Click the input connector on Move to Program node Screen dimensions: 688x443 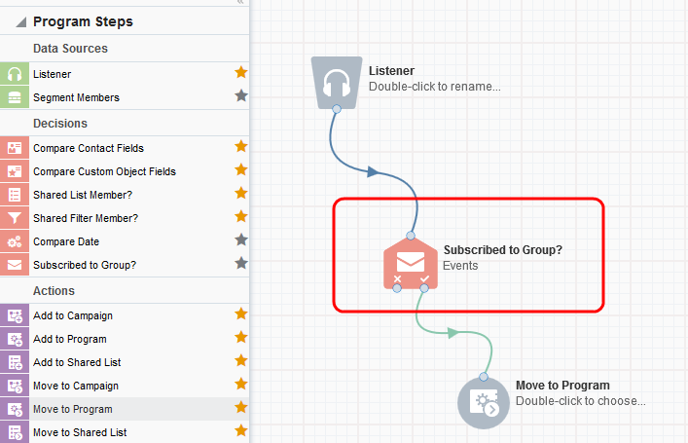[x=484, y=377]
